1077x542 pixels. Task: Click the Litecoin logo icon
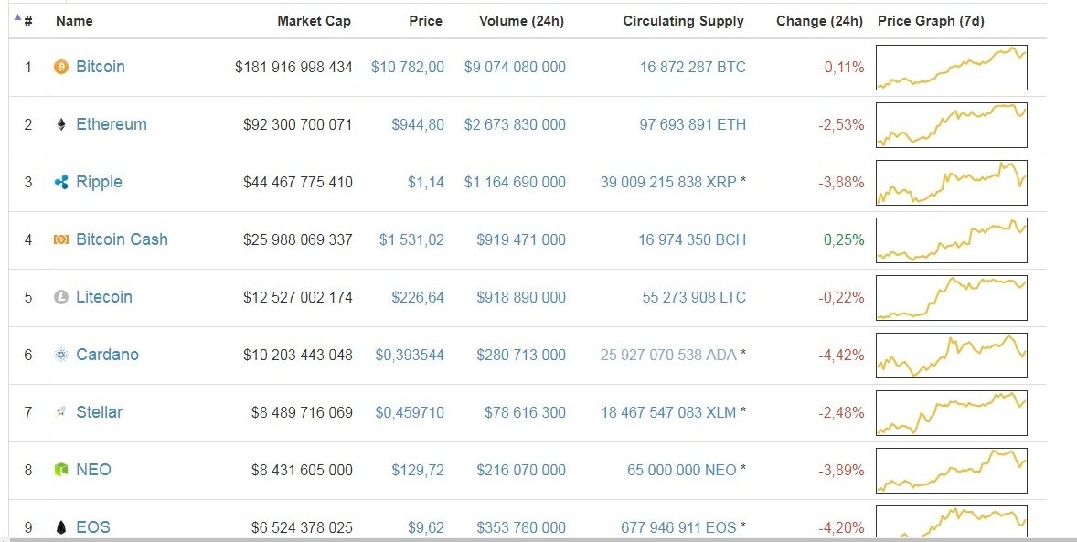coord(62,297)
